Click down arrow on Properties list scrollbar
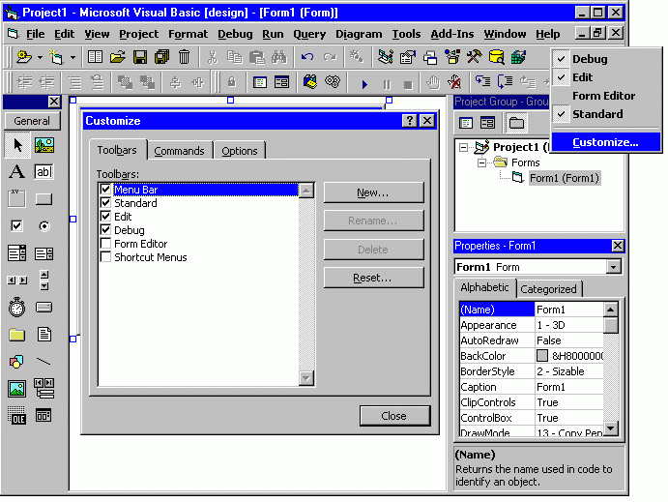Viewport: 668px width, 502px height. click(611, 428)
